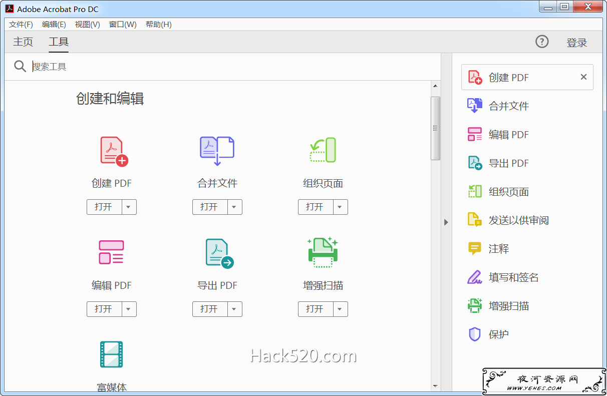Open dropdown arrow beside 合并文件 打开

[235, 207]
